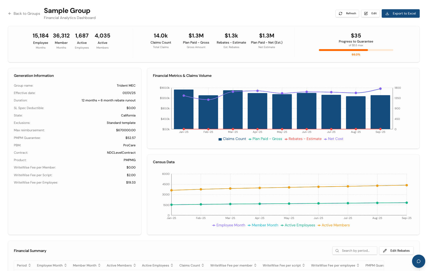Viewport: 430px width, 271px height.
Task: Click the 66.0% progress percentage
Action: click(x=356, y=55)
